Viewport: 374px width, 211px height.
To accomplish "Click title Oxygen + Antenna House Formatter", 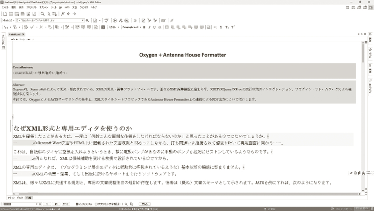I will [x=183, y=55].
